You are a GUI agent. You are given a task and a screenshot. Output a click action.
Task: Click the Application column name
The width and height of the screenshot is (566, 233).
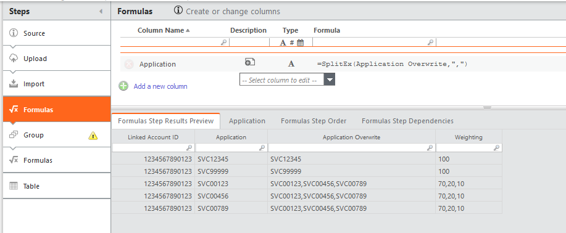157,64
